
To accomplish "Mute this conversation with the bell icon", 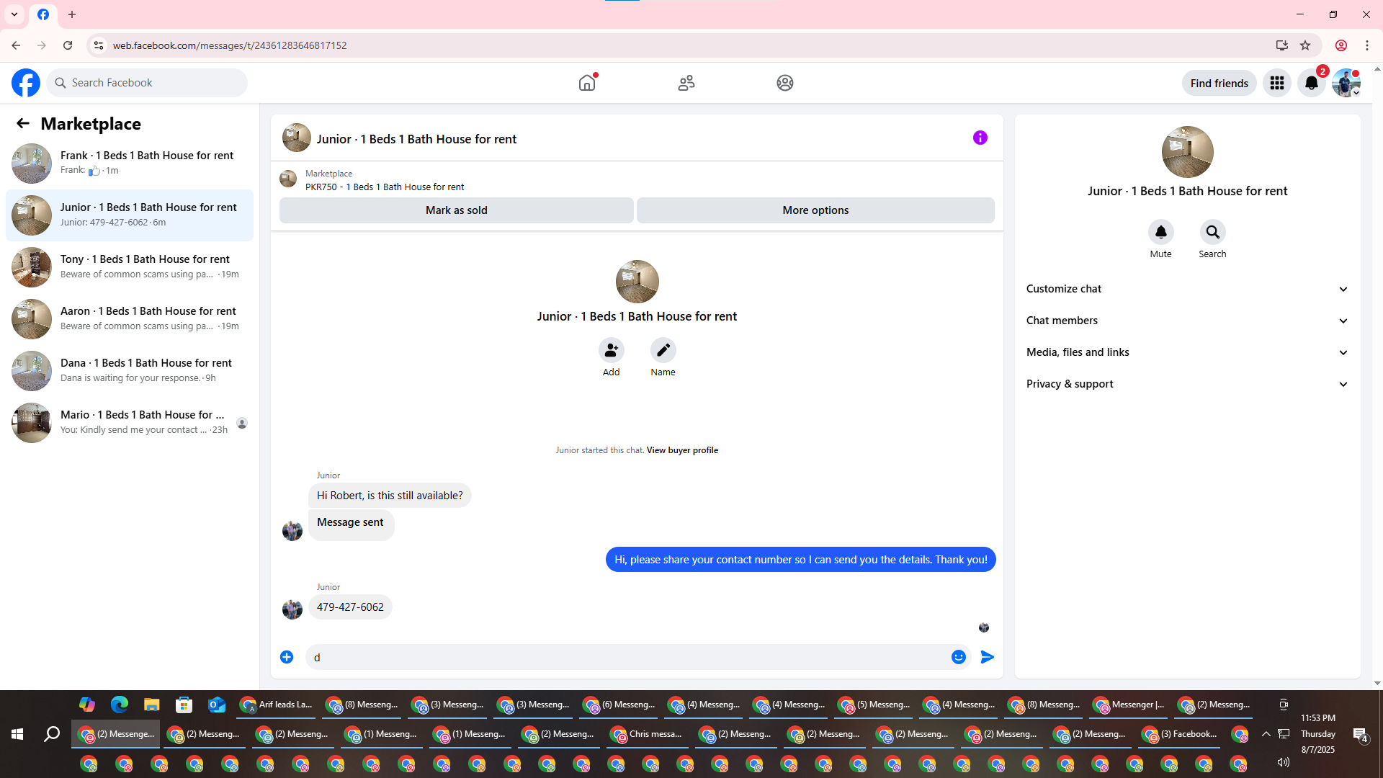I will click(x=1160, y=232).
